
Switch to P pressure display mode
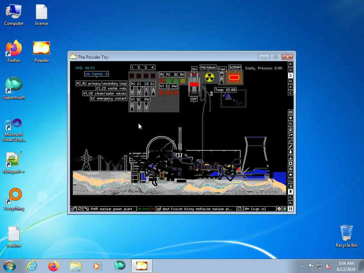coord(290,64)
